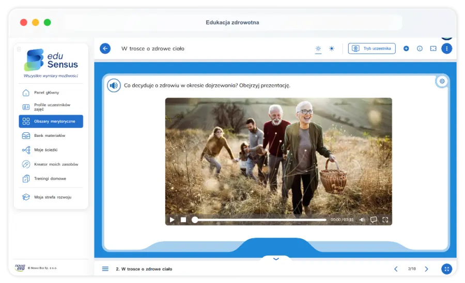Open Panel główny in the sidebar
The height and width of the screenshot is (283, 465).
(x=51, y=93)
